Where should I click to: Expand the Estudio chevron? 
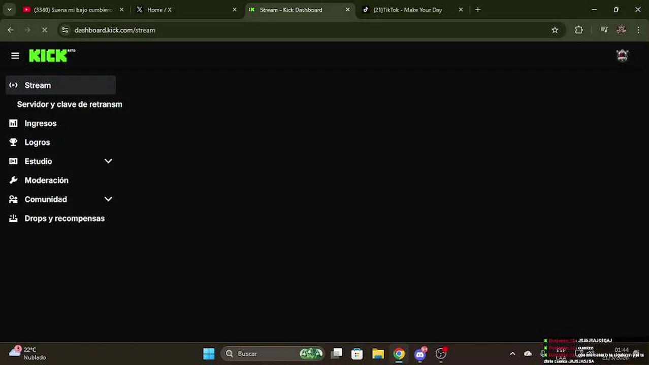[108, 161]
